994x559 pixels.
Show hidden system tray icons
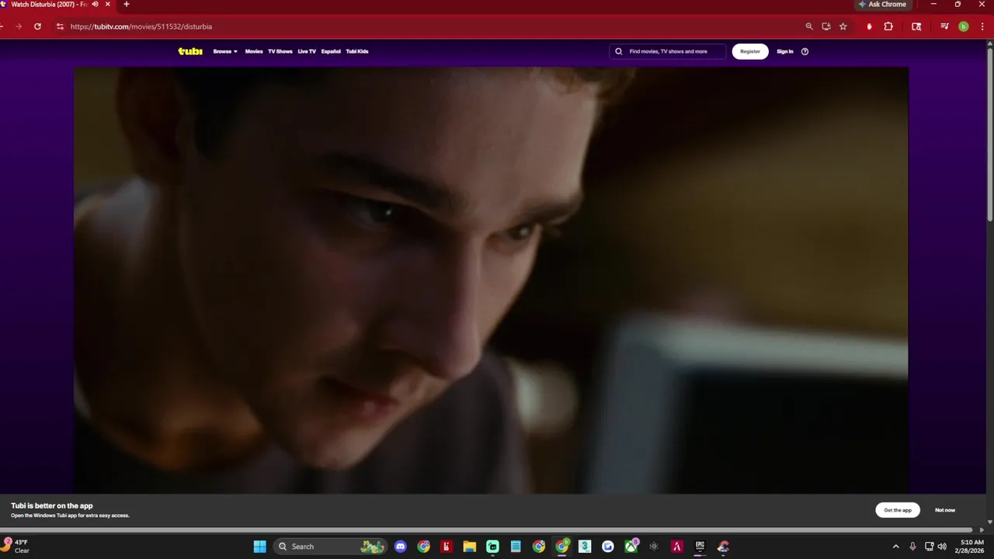(895, 547)
